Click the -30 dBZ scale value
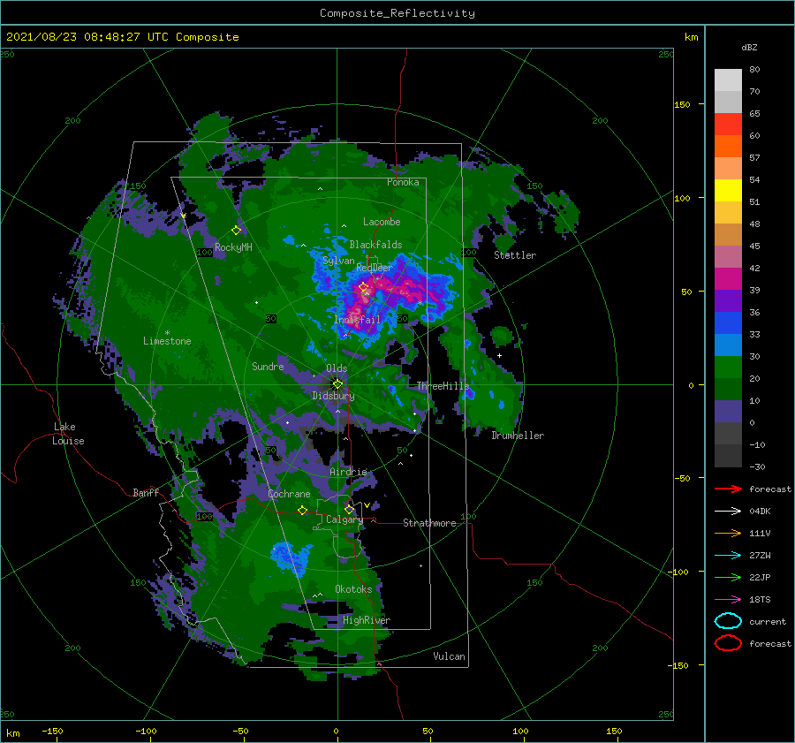This screenshot has width=795, height=743. pos(757,467)
